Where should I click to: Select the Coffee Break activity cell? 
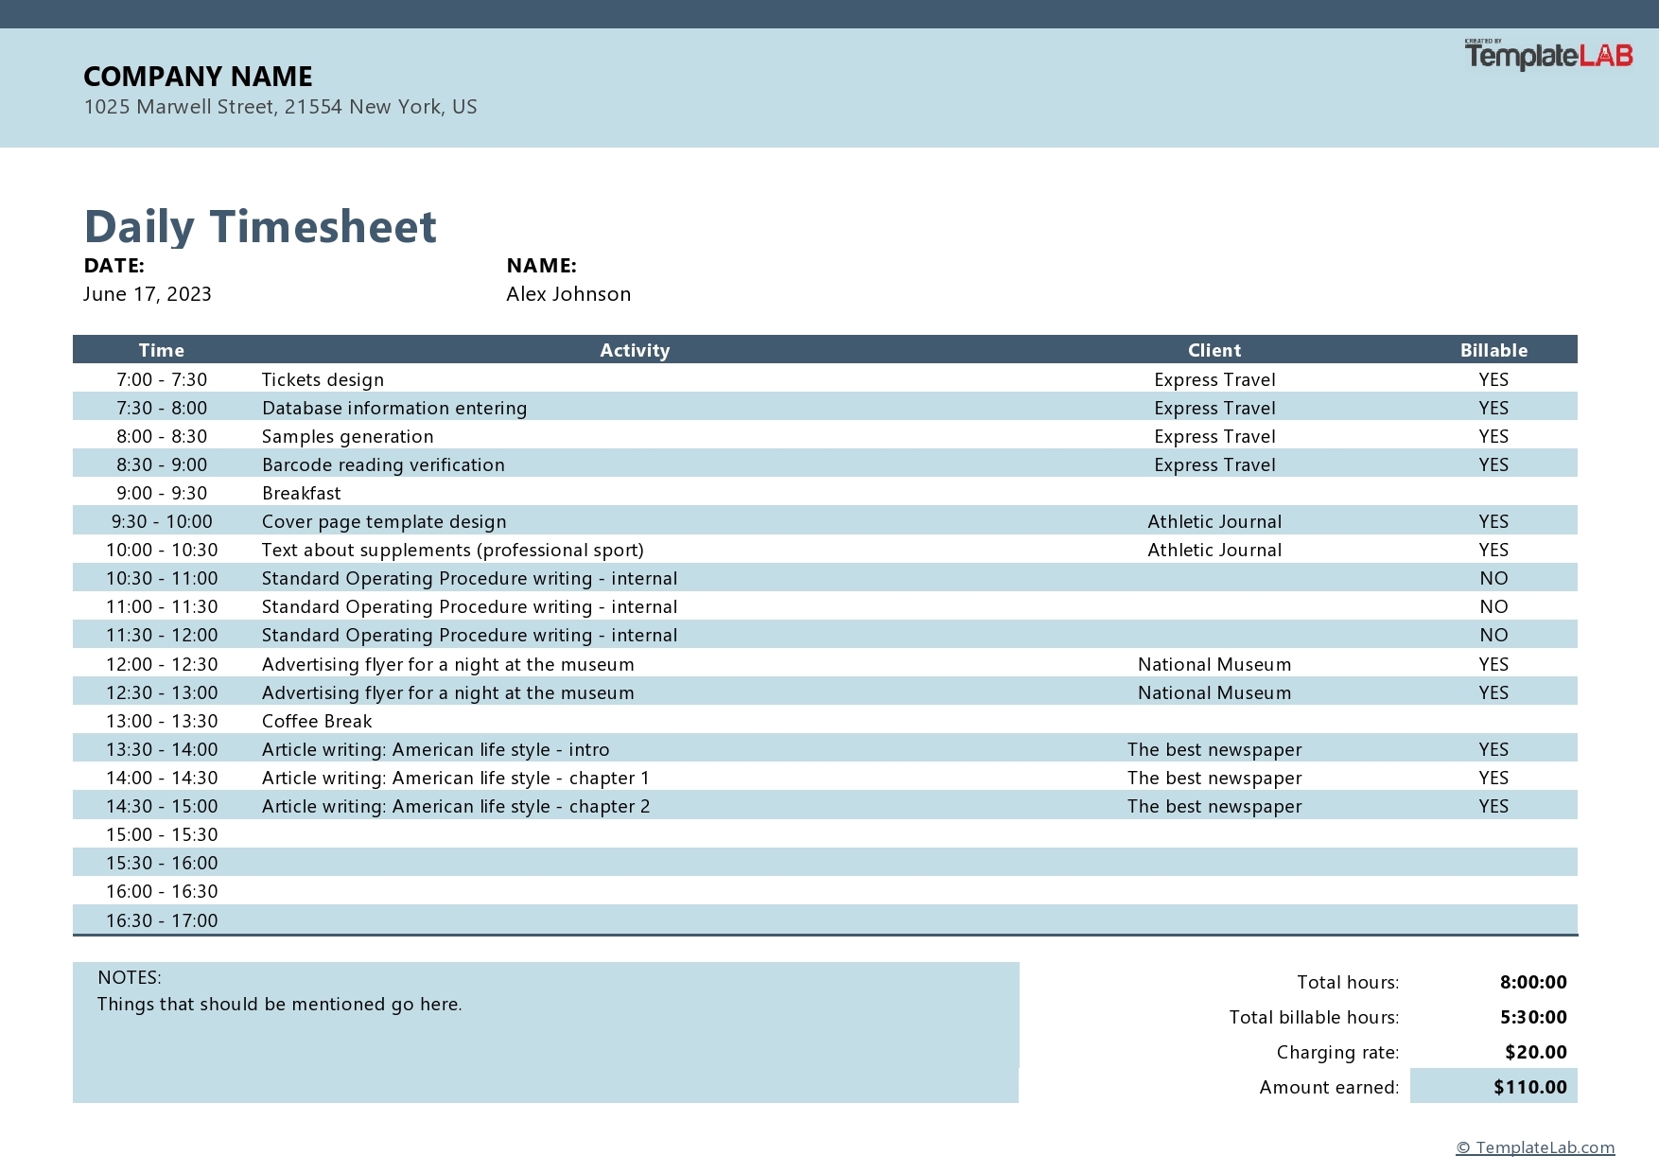317,721
